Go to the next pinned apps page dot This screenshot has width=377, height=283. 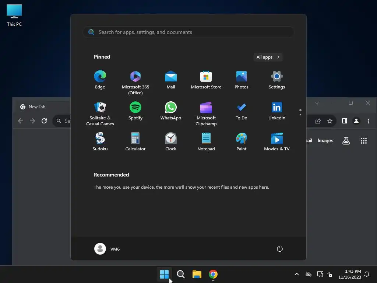[300, 115]
